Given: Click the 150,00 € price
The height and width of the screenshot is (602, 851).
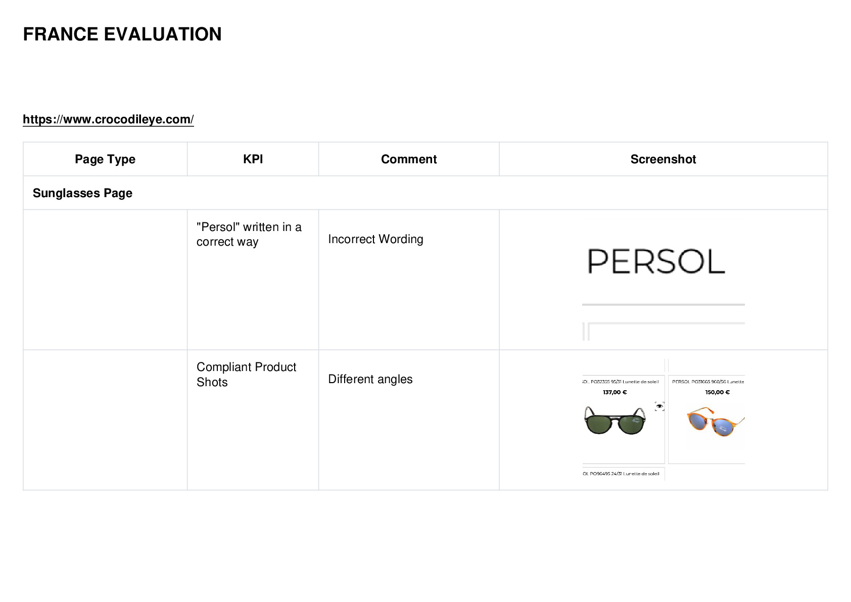Looking at the screenshot, I should coord(717,392).
